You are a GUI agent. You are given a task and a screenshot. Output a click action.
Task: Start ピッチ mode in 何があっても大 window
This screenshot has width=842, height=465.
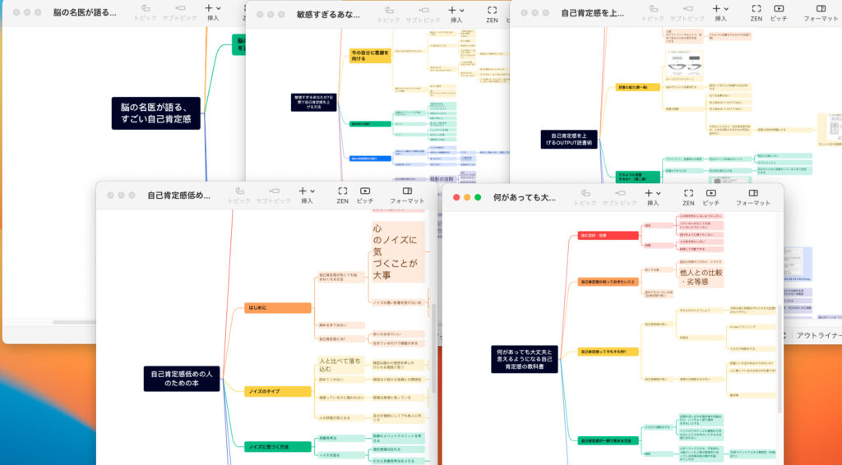coord(711,196)
